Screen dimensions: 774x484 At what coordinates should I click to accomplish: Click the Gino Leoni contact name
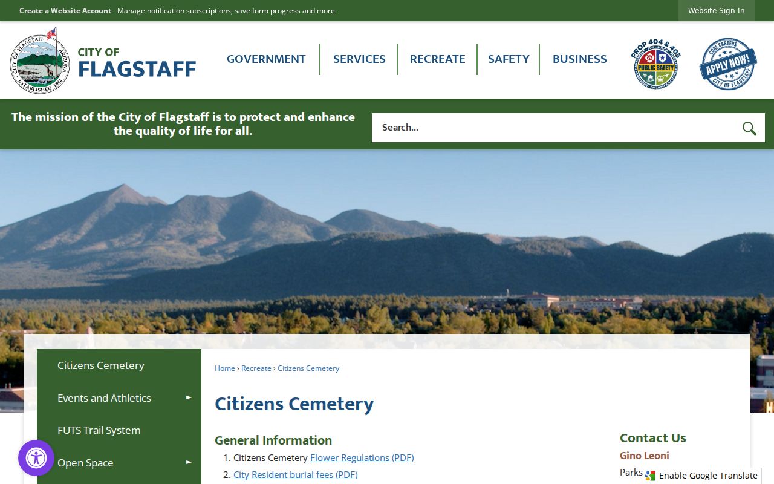tap(645, 456)
